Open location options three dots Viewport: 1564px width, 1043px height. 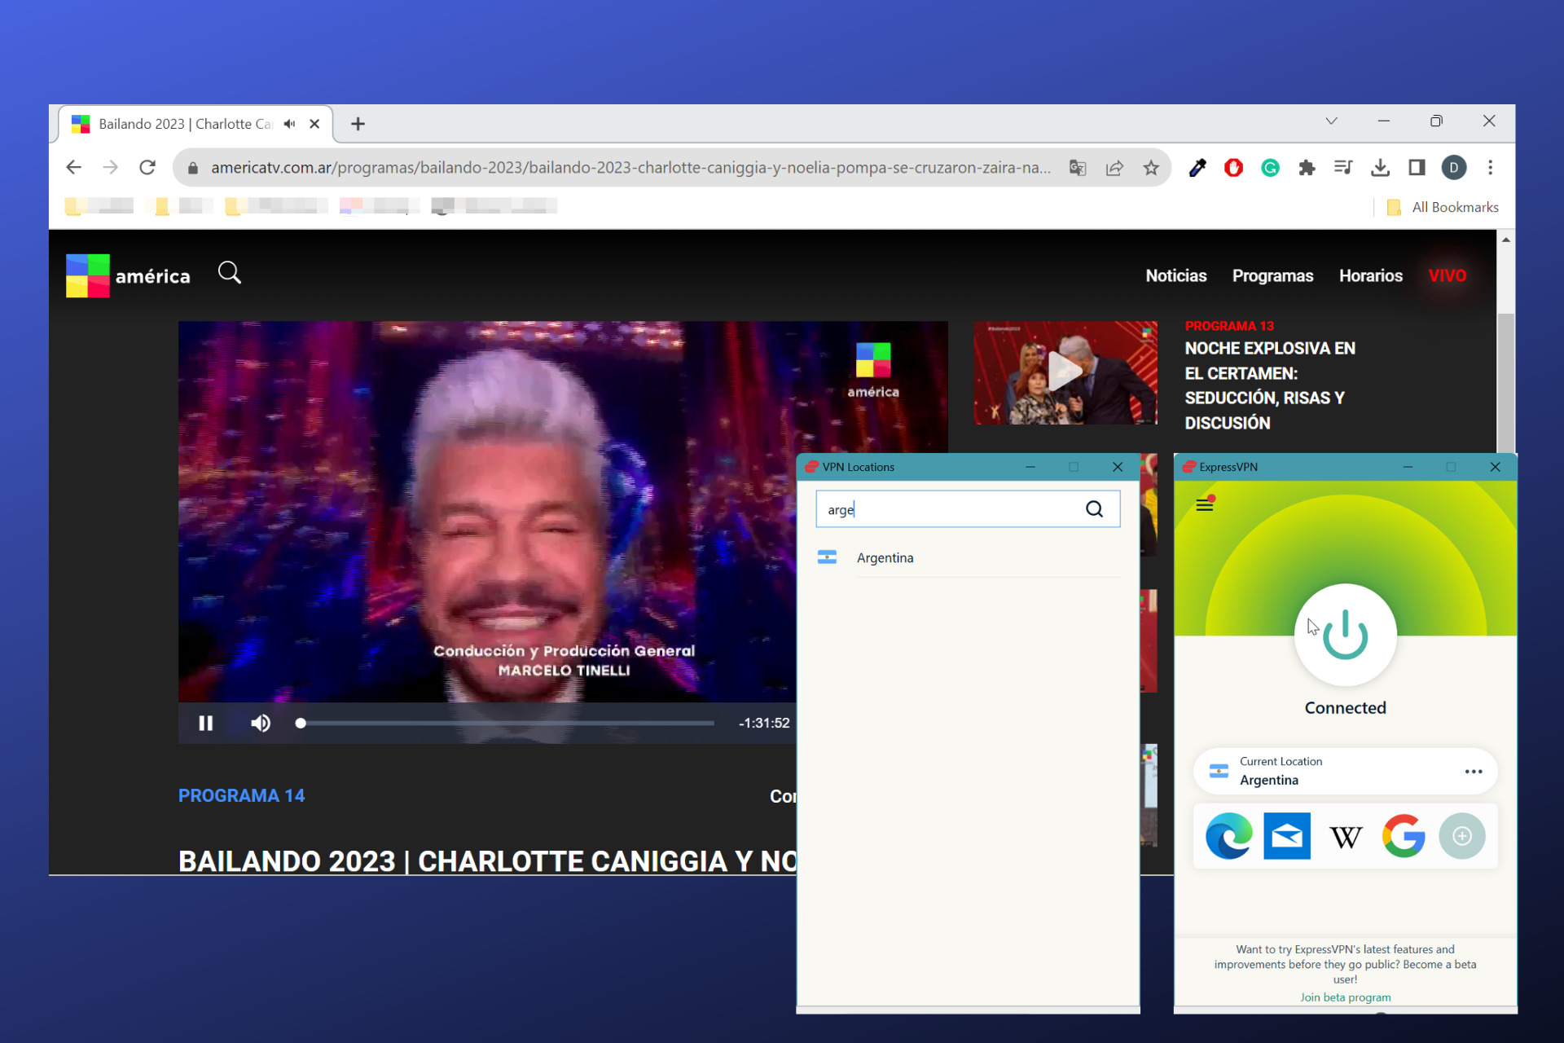pos(1474,771)
